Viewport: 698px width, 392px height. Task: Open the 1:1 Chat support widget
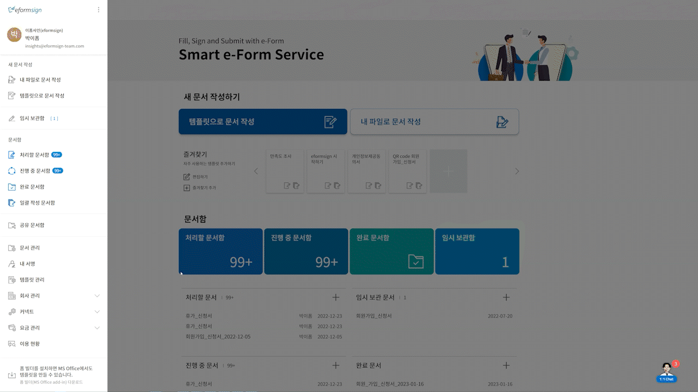click(x=666, y=372)
